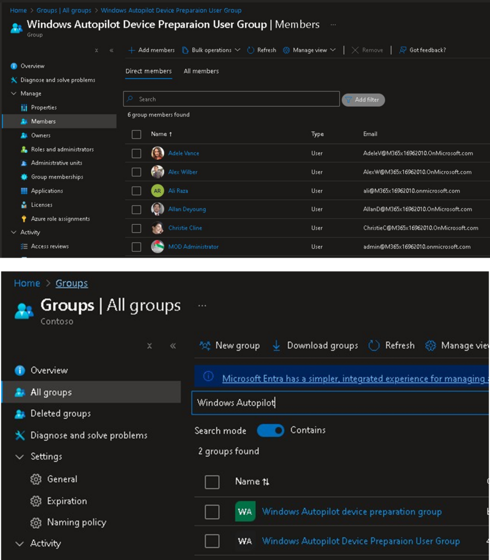Open the Naming policy gear icon

36,523
